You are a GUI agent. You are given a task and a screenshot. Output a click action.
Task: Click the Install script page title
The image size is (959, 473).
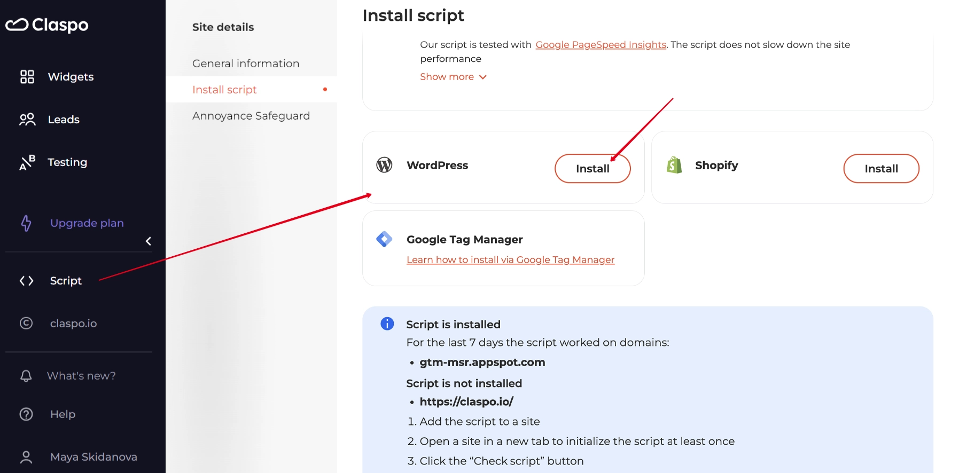[413, 15]
